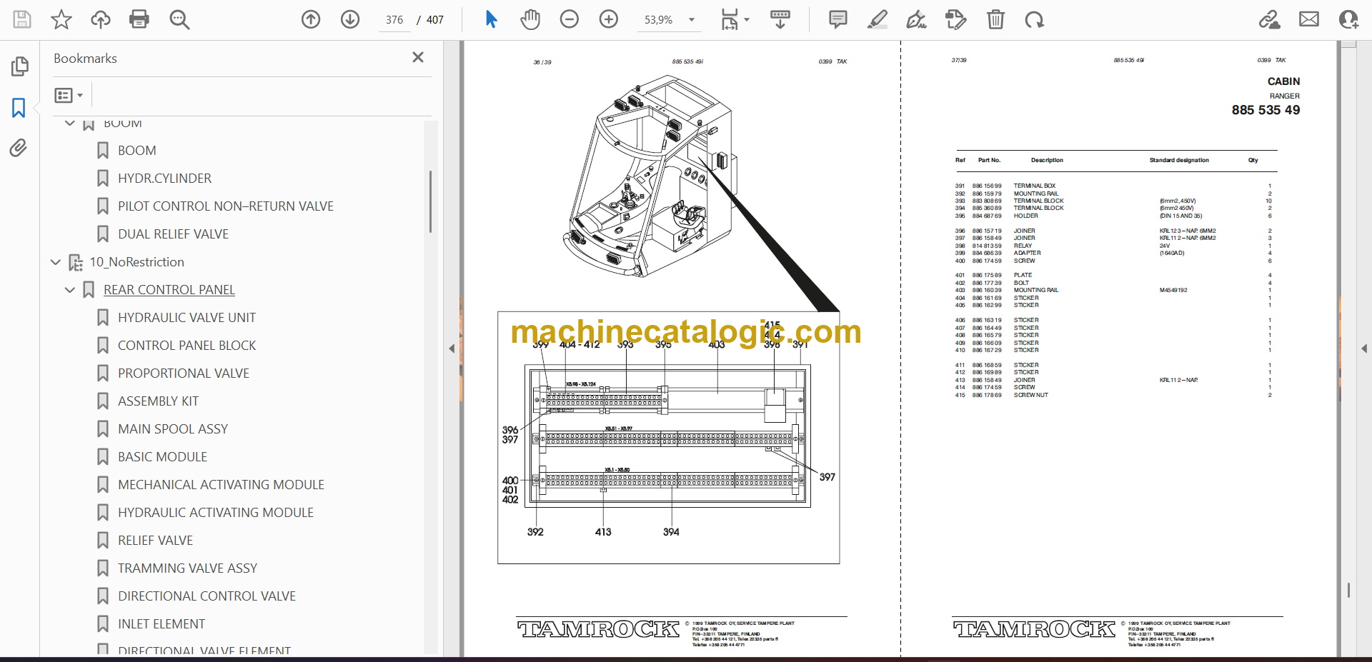Collapse left pane with arrow handle

pos(452,348)
